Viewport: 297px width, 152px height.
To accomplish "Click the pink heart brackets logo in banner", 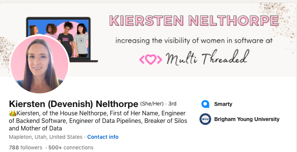I will click(151, 60).
